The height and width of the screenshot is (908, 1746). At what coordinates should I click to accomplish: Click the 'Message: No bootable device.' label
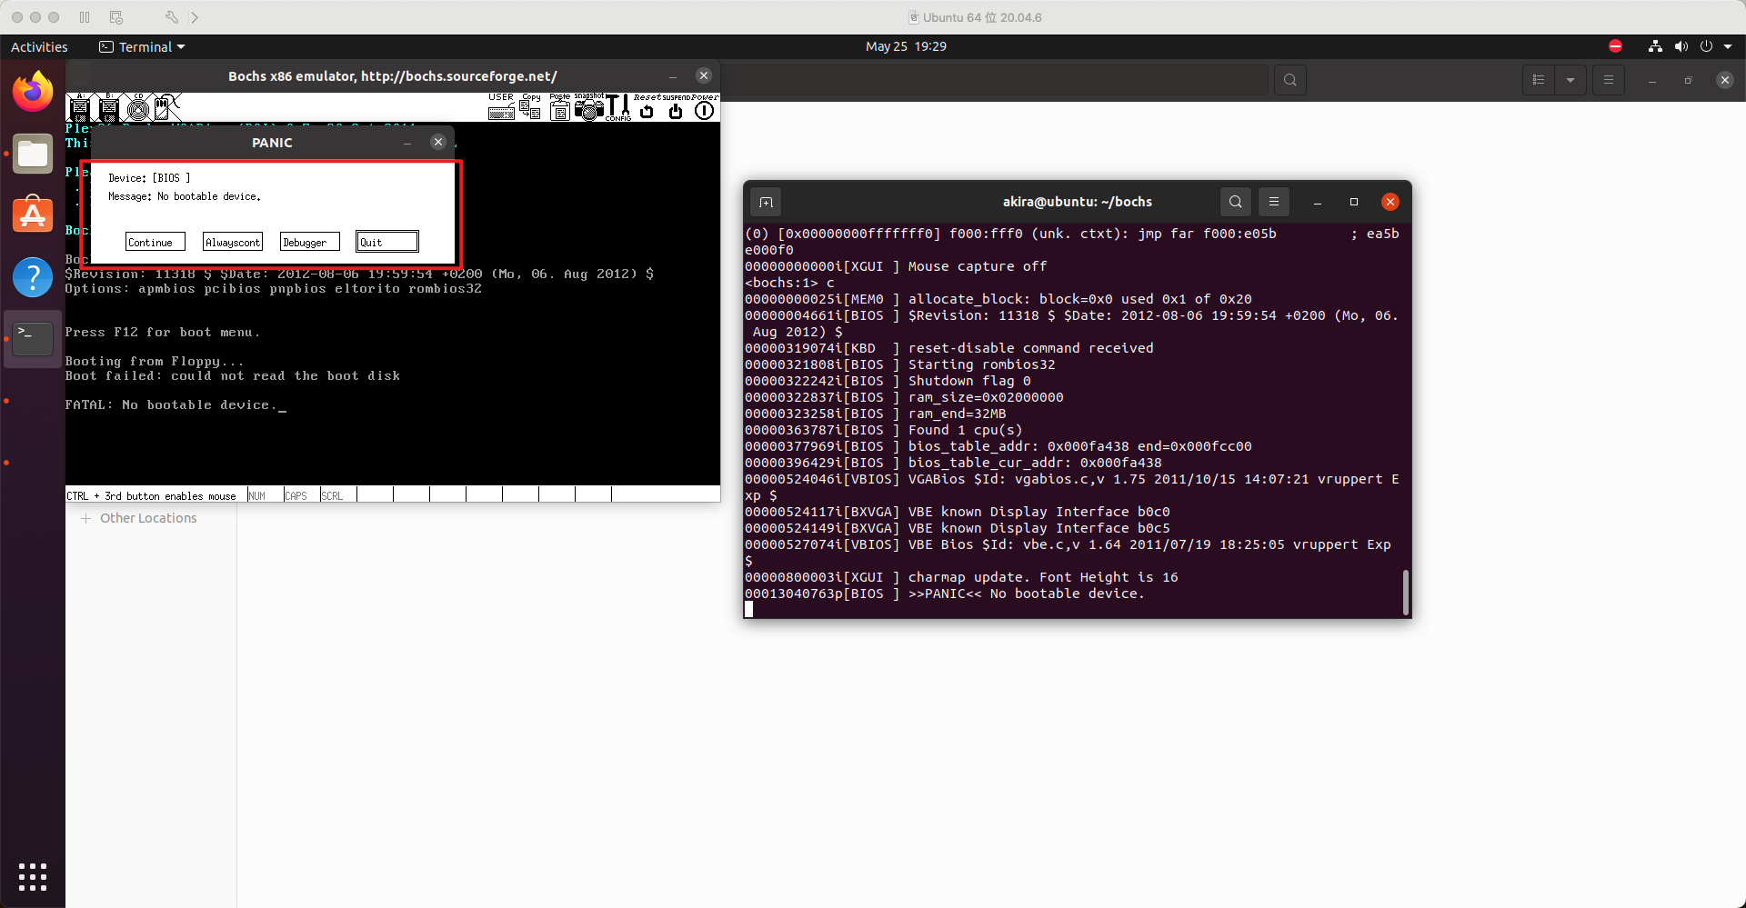[185, 196]
